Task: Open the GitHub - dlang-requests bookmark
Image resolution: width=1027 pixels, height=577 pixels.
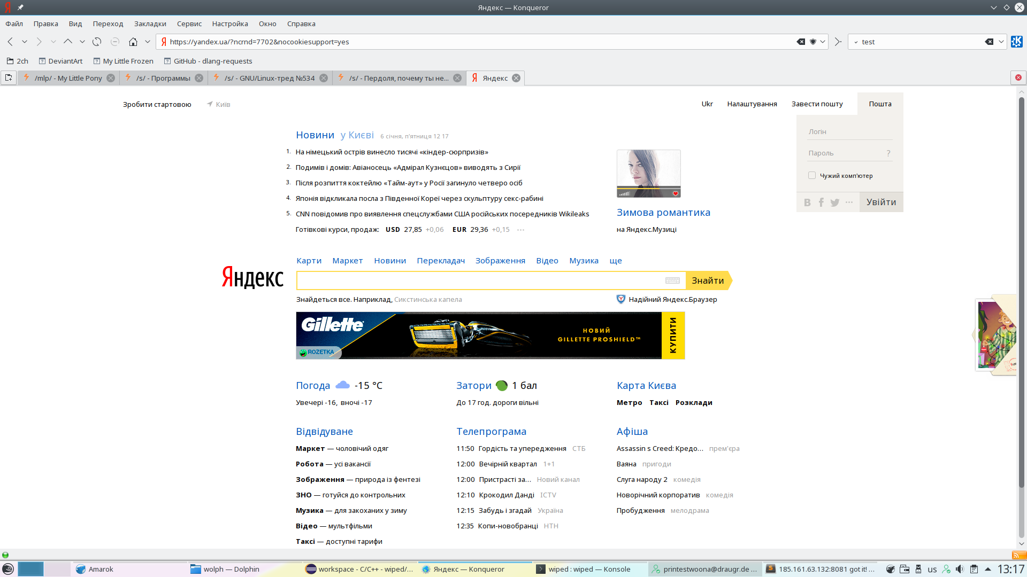Action: pos(208,61)
